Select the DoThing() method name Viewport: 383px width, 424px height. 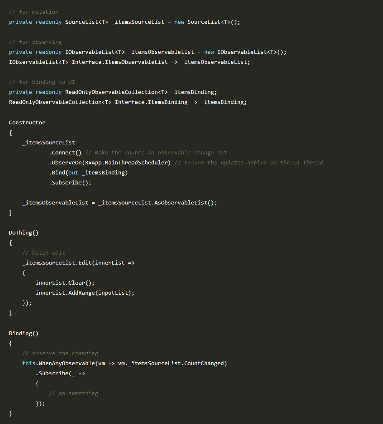coord(23,232)
